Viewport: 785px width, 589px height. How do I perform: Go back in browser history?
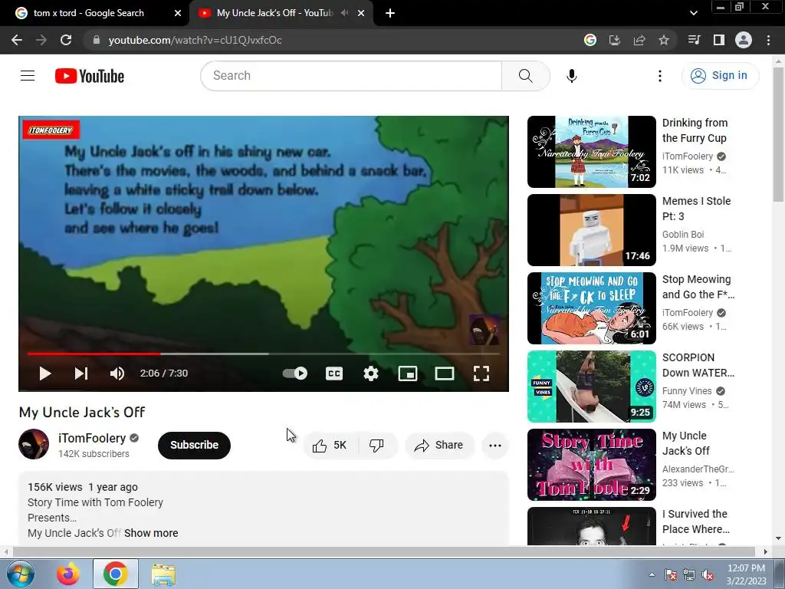coord(17,40)
